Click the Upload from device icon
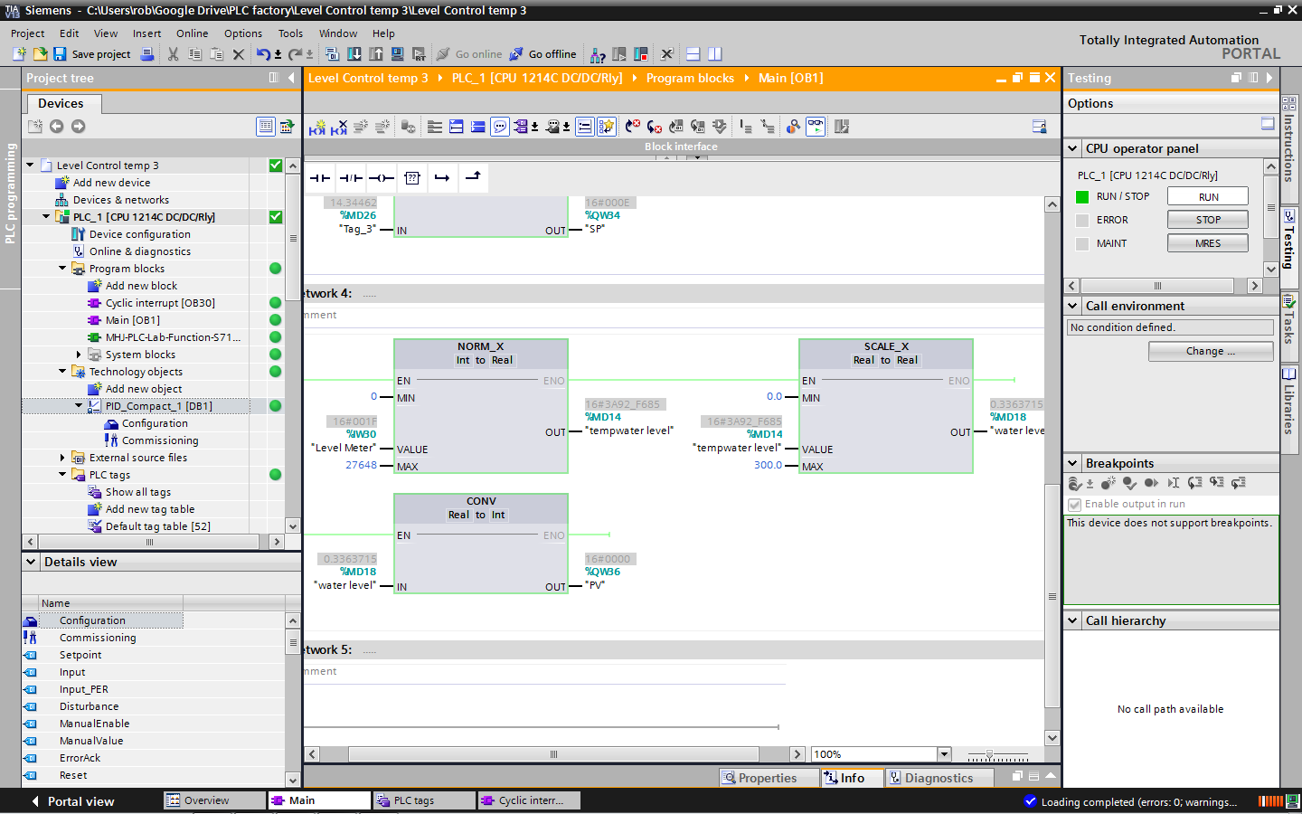This screenshot has height=814, width=1302. pos(376,54)
